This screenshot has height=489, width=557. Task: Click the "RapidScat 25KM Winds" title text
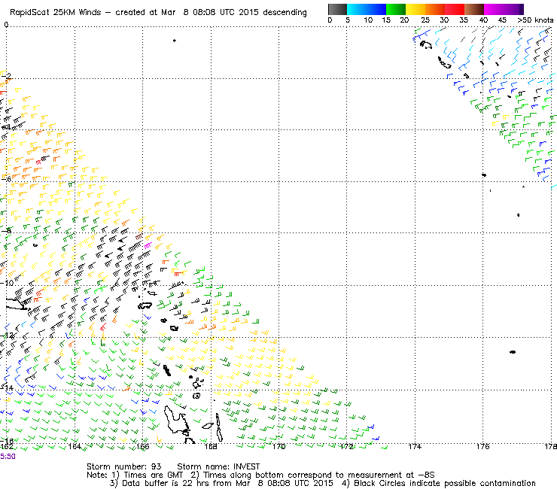(56, 13)
